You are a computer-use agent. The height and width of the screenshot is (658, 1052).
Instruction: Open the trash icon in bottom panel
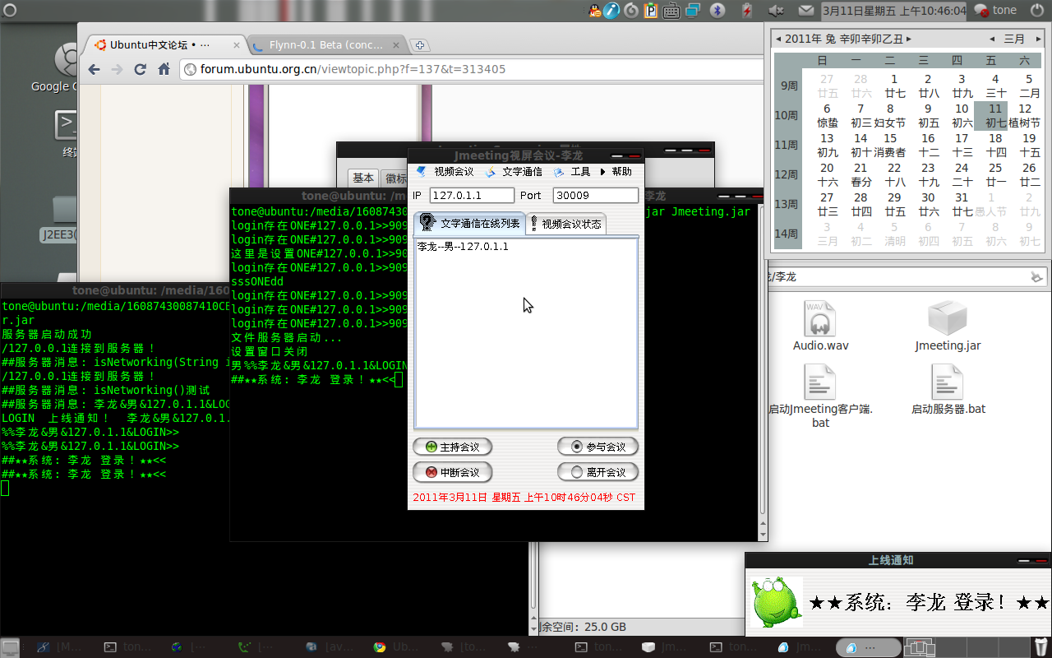tap(1040, 647)
